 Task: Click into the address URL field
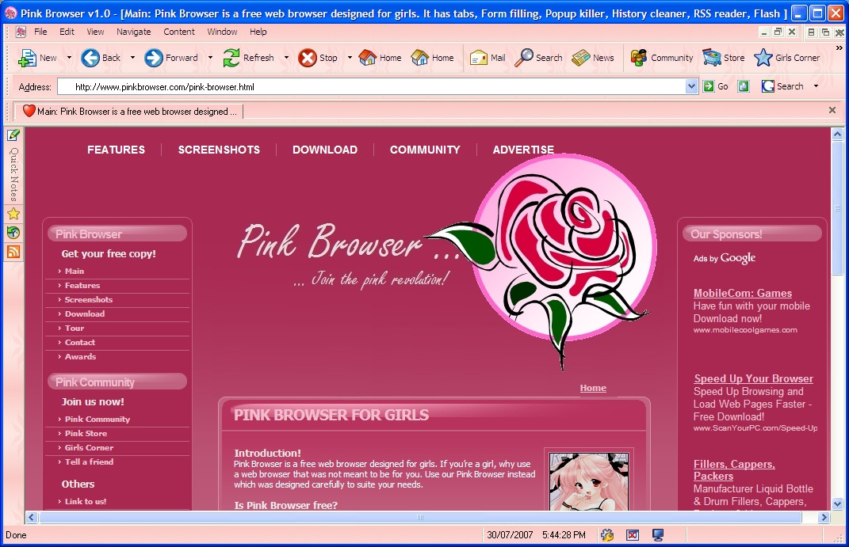coord(372,86)
